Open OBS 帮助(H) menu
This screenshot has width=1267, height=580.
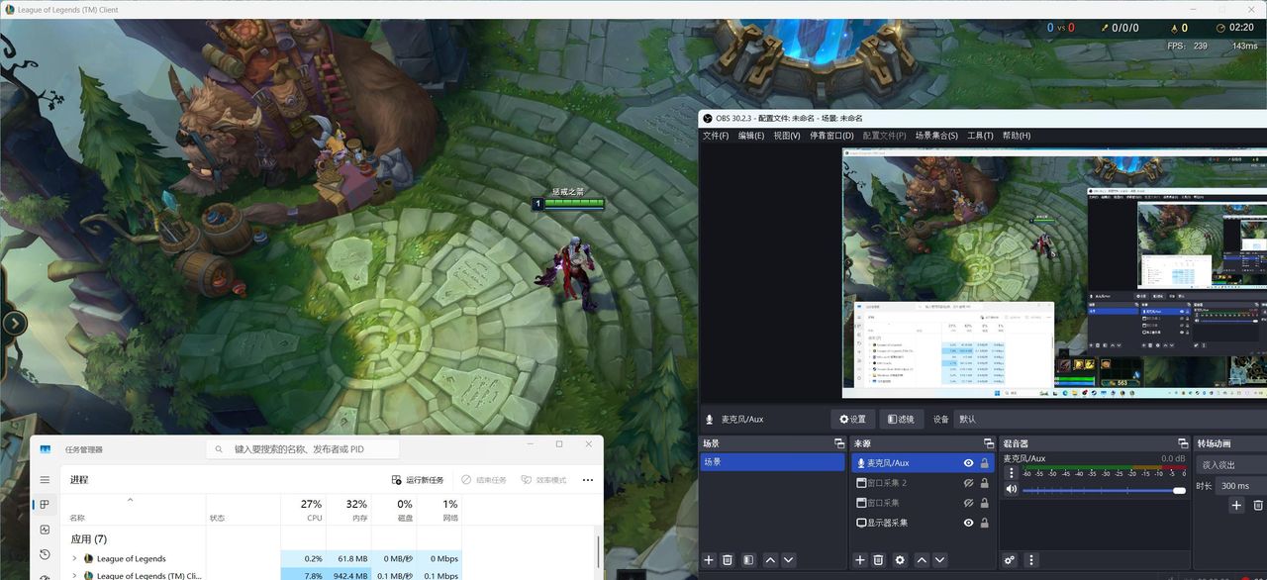(x=1017, y=136)
